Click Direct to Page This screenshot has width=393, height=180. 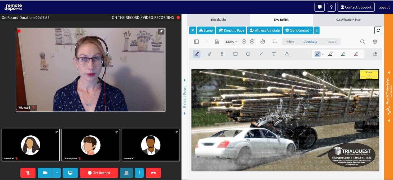(x=231, y=30)
